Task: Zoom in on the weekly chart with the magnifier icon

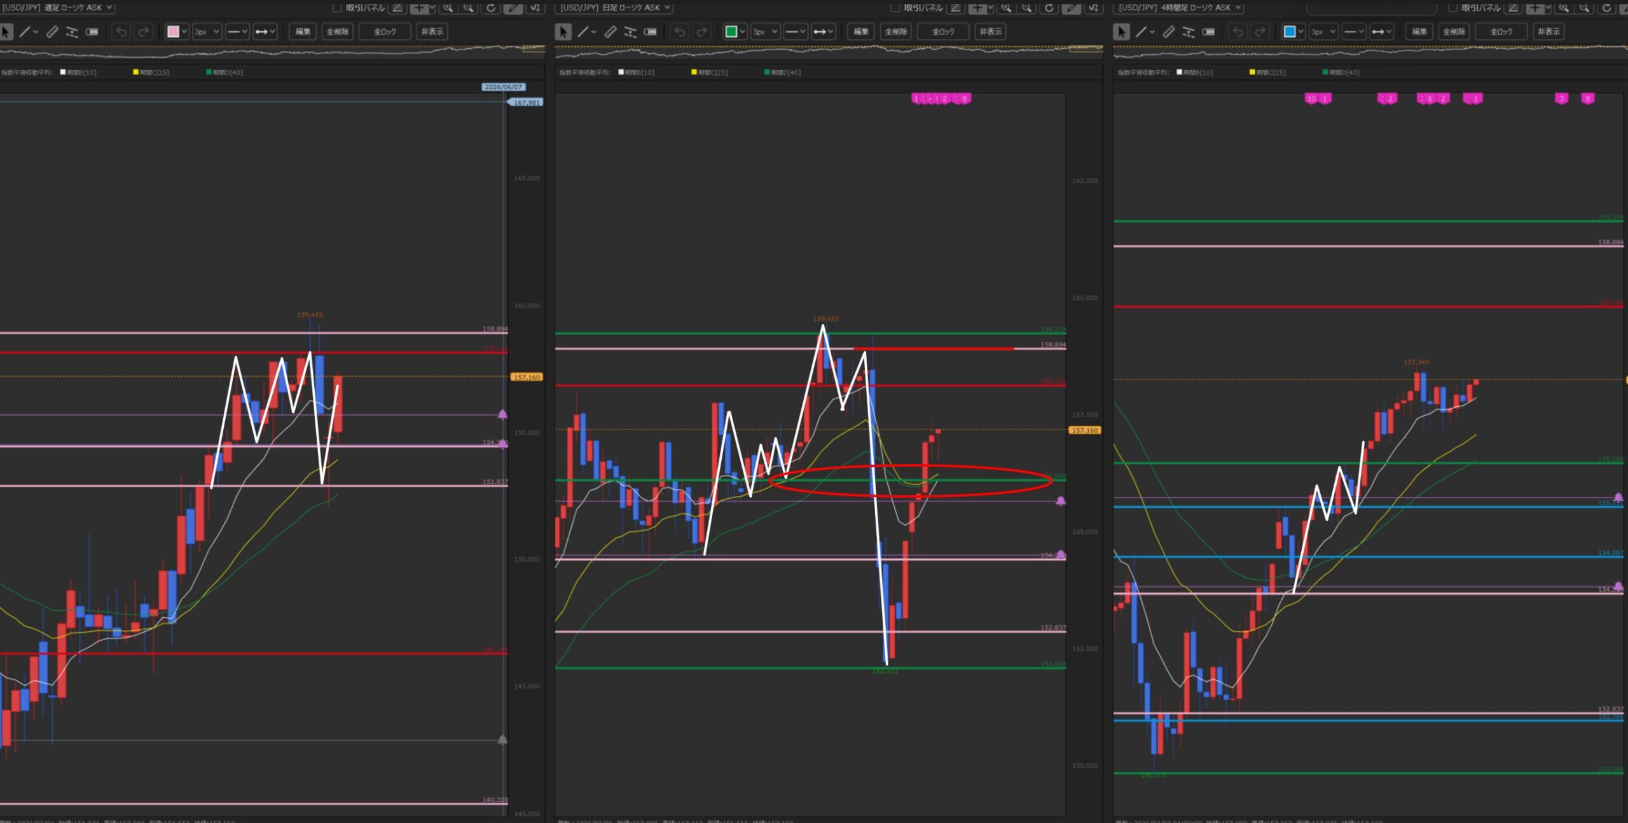Action: [448, 8]
